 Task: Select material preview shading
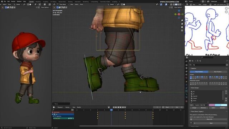pyautogui.click(x=178, y=5)
